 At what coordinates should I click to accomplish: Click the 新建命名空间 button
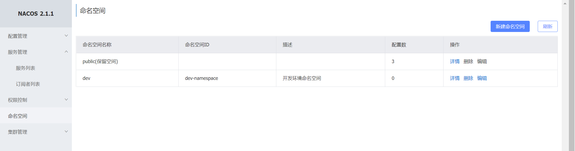(510, 26)
